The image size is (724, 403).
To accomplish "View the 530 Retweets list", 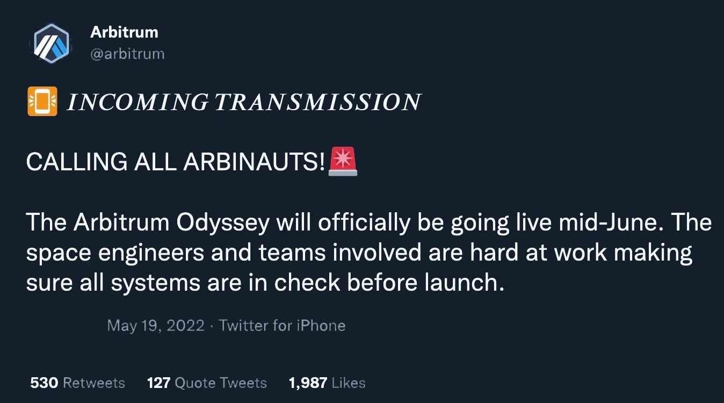I will pos(77,383).
